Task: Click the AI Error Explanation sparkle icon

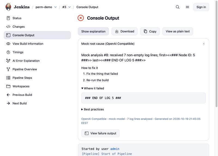Action: pos(8,61)
